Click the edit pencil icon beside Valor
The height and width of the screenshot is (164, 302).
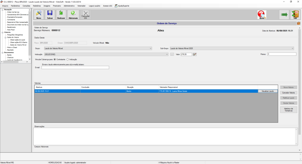point(195,54)
